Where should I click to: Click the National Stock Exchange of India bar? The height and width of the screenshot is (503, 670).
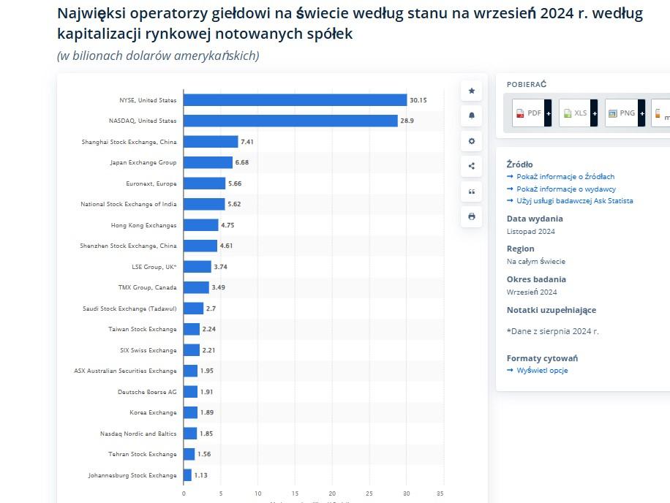coord(204,204)
